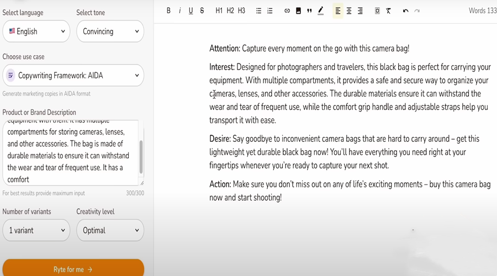This screenshot has height=276, width=497.
Task: Apply strikethrough formatting
Action: point(202,10)
